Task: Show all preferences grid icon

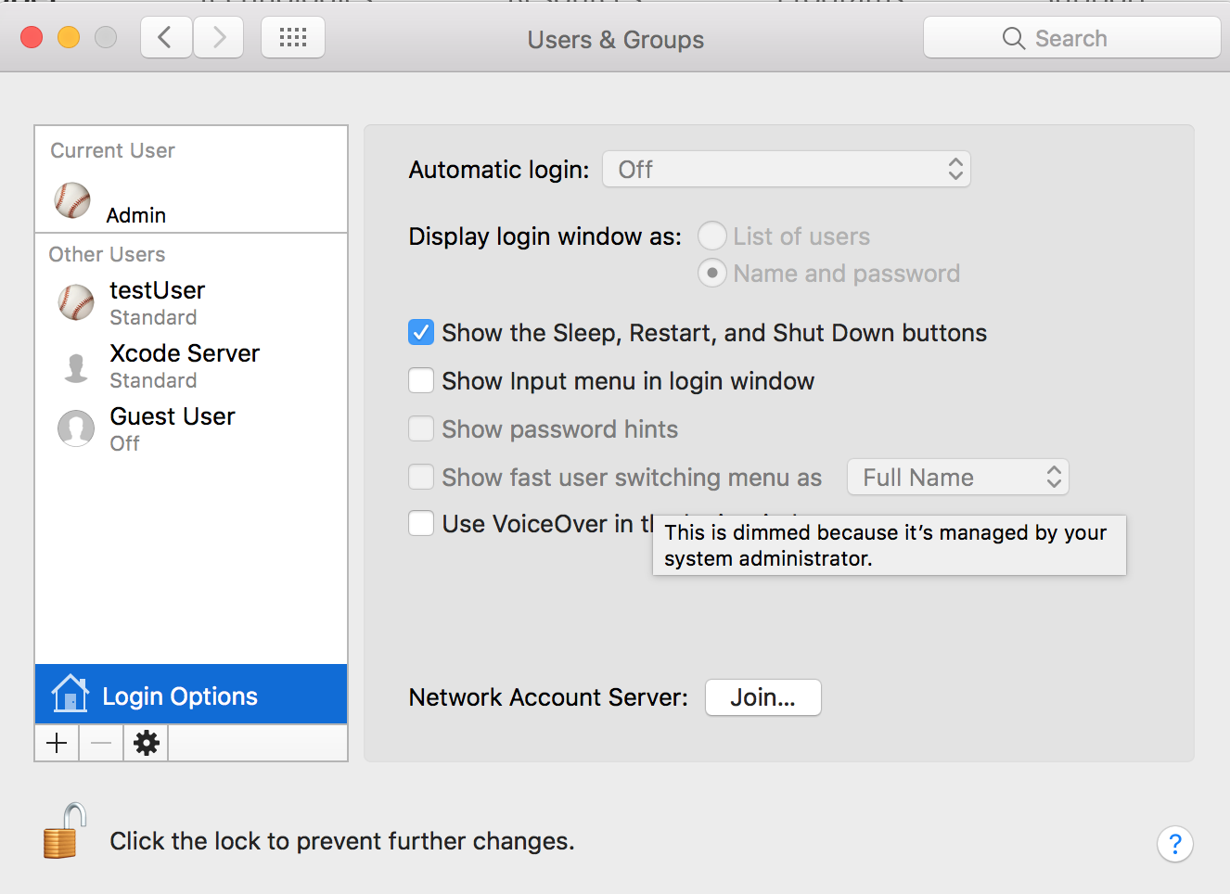Action: click(293, 38)
